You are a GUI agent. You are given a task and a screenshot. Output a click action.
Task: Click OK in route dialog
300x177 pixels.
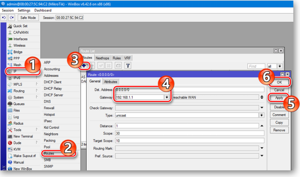click(279, 82)
